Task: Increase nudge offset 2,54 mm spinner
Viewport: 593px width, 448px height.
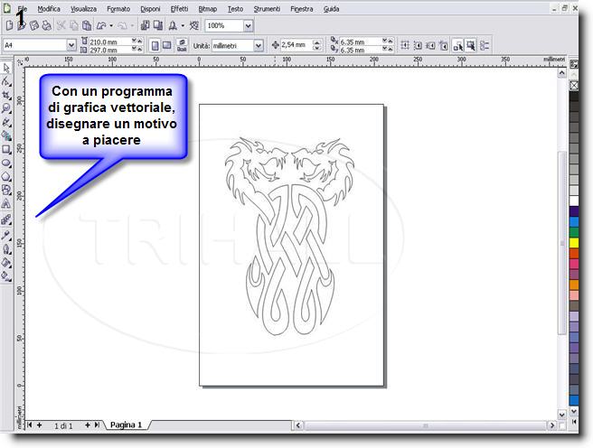Action: [x=317, y=42]
